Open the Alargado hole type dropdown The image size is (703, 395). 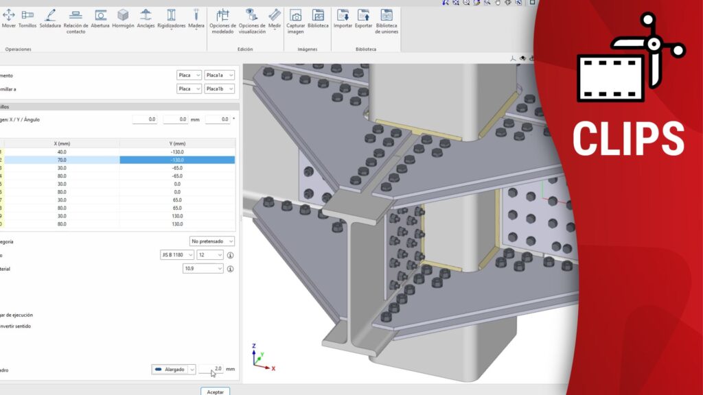pyautogui.click(x=174, y=369)
